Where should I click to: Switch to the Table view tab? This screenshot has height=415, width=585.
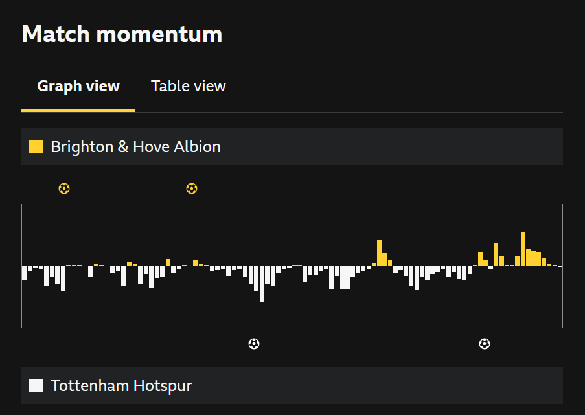(x=188, y=86)
